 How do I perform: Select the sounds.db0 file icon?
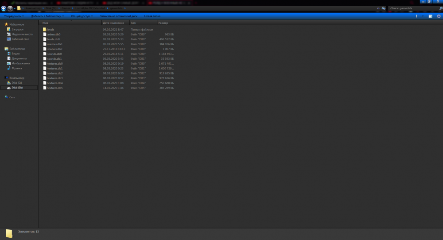coord(45,54)
